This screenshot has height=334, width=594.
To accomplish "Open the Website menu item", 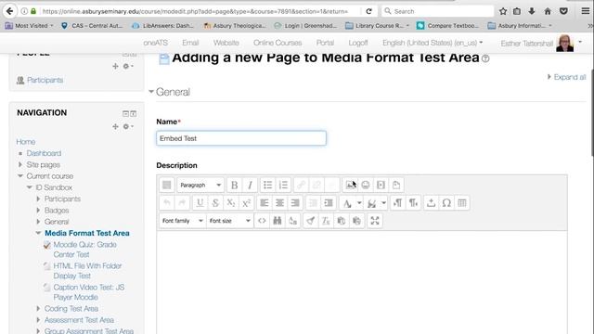I will 226,43.
